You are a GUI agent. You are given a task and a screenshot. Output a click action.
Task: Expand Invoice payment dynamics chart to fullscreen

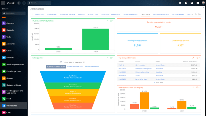tap(108, 21)
